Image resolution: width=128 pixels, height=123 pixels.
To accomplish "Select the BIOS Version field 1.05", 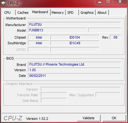I will pyautogui.click(x=74, y=70).
